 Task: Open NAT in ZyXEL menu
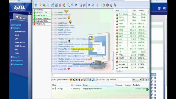click(16, 50)
